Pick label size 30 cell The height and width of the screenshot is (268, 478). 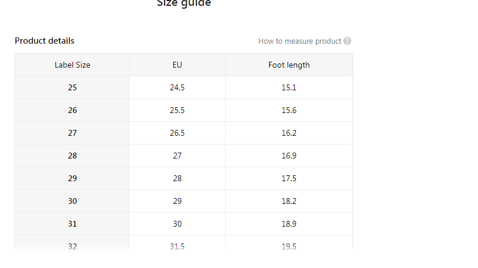tap(72, 201)
